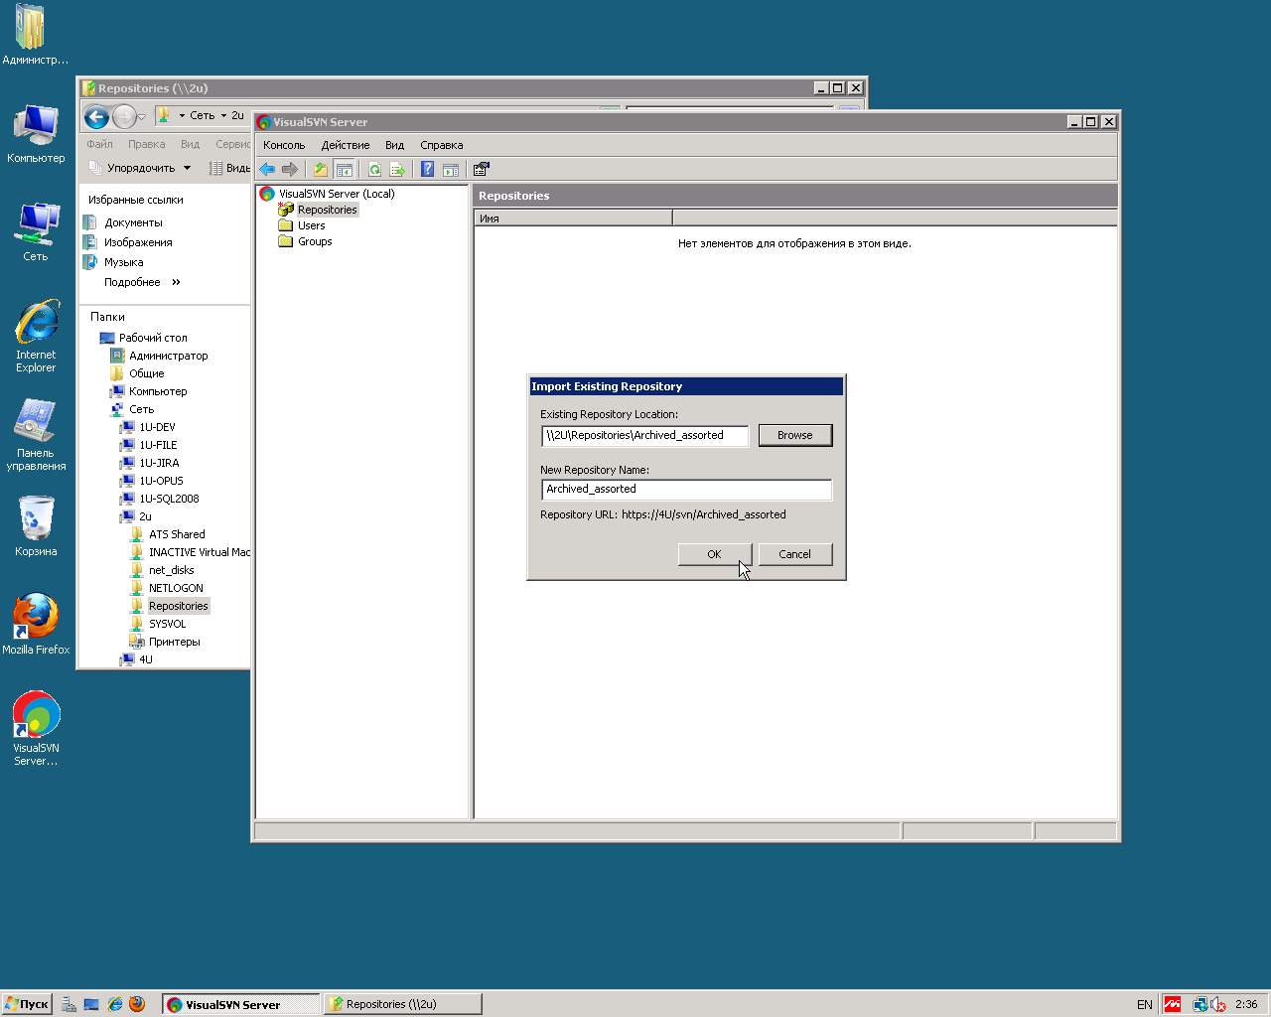Select 1U-DEV computer in tree
Screen dimensions: 1271x1017
click(x=157, y=427)
